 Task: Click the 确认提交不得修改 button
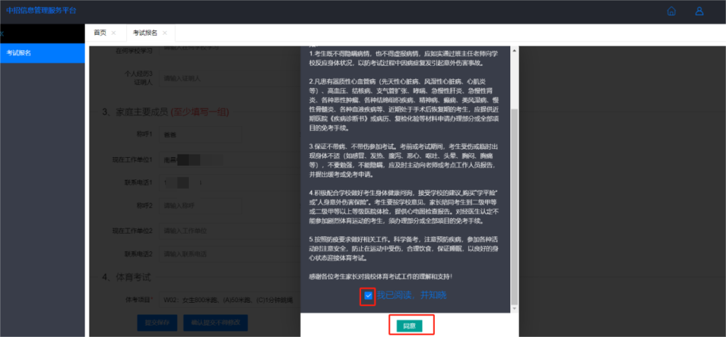215,323
